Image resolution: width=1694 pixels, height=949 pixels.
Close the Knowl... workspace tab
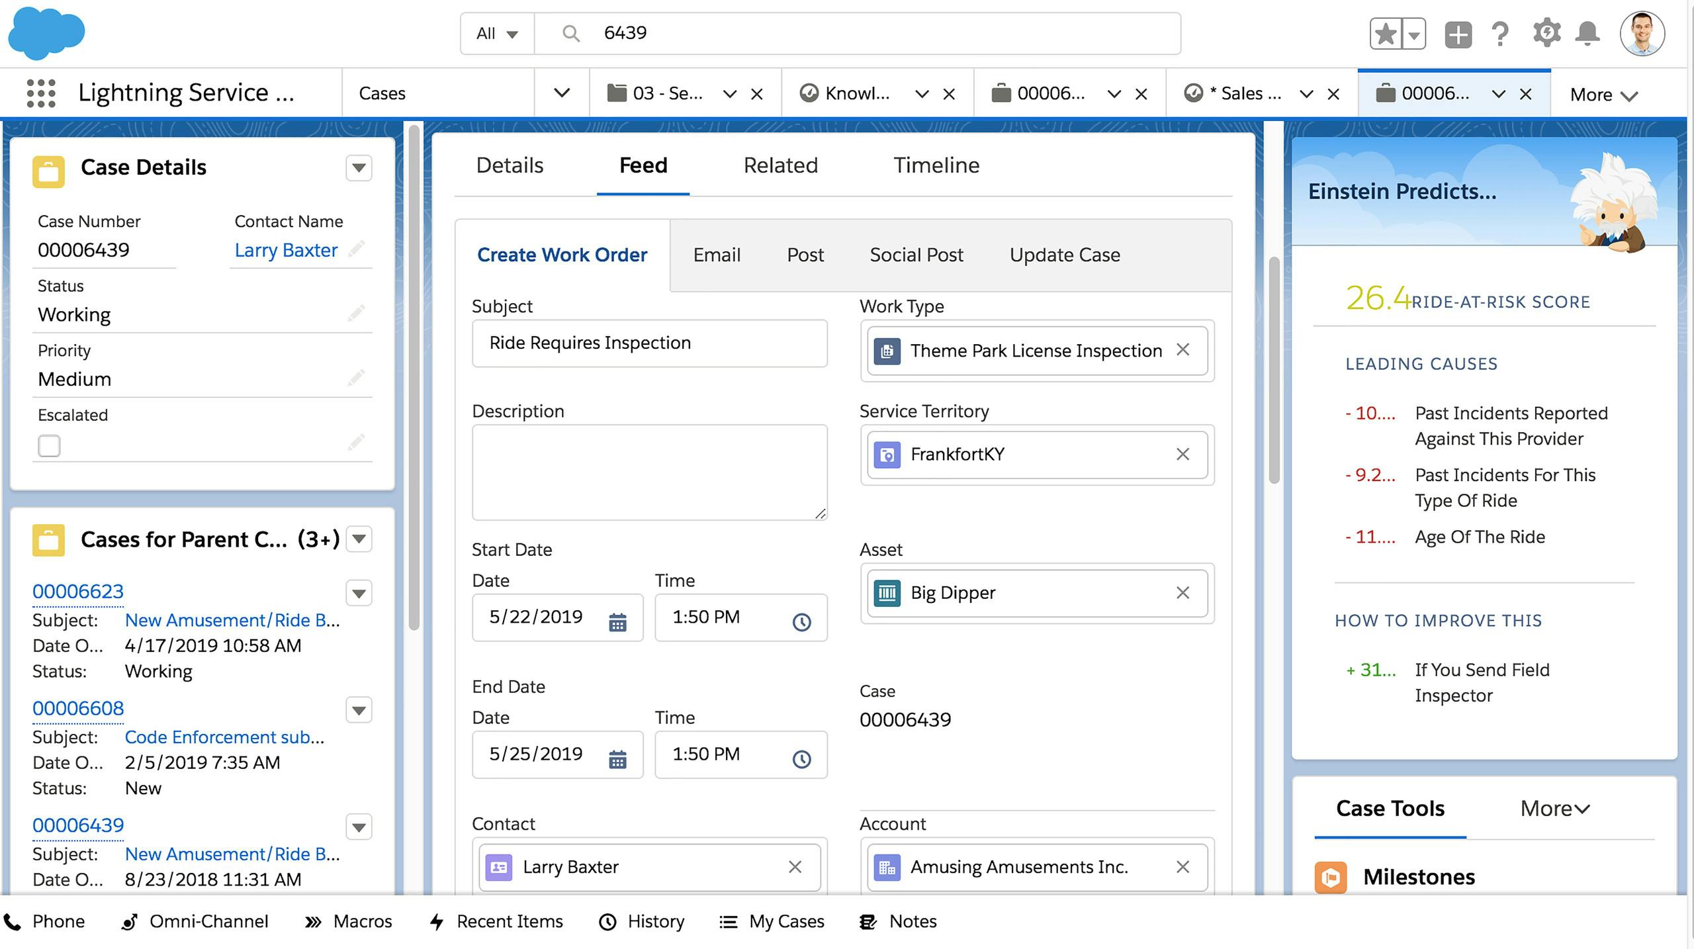[x=949, y=94]
